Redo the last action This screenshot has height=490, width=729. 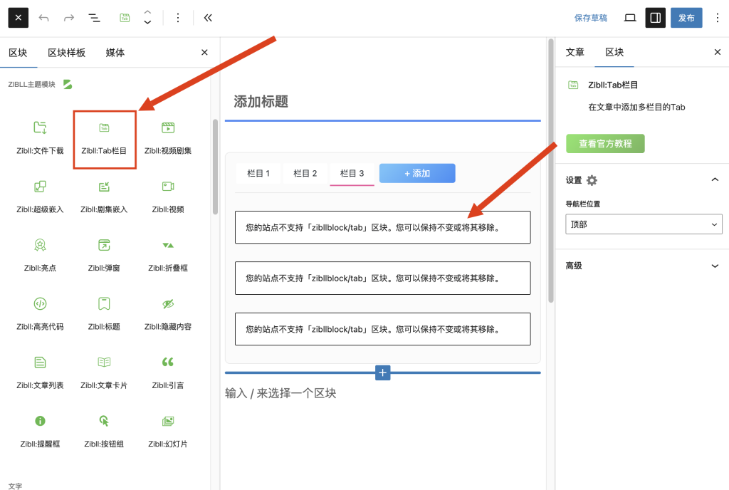69,18
